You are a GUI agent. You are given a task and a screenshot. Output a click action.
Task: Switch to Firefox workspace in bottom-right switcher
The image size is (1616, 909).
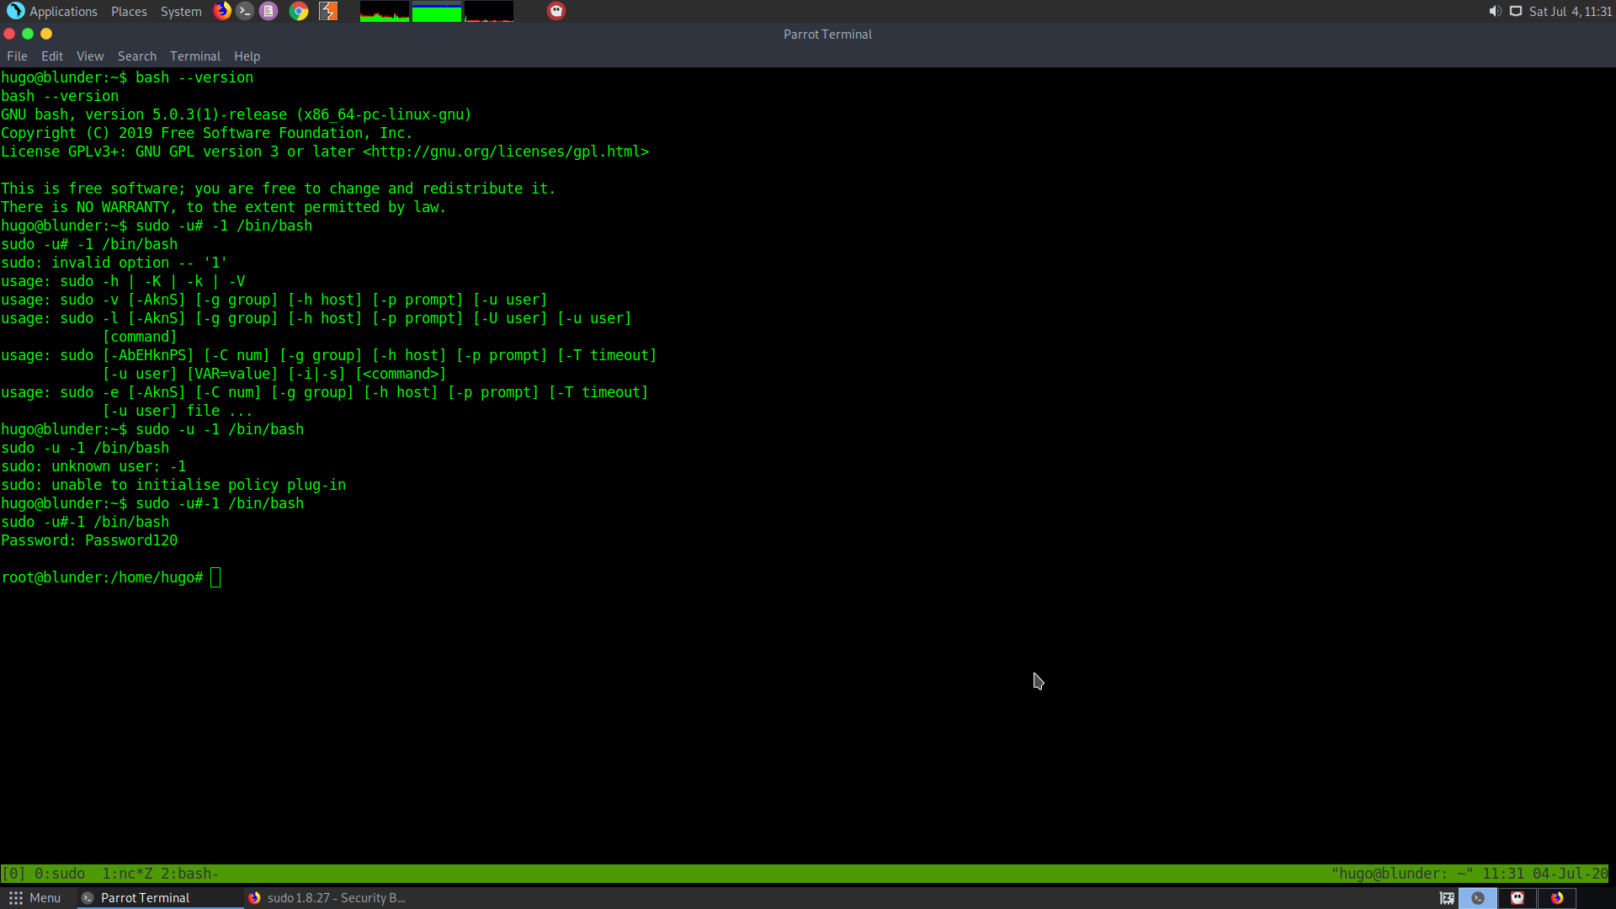pos(1557,898)
